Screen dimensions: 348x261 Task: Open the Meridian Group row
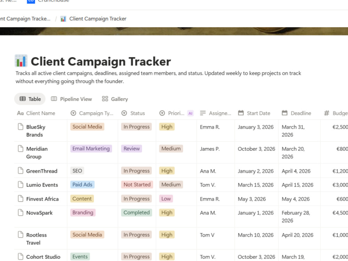pos(37,153)
